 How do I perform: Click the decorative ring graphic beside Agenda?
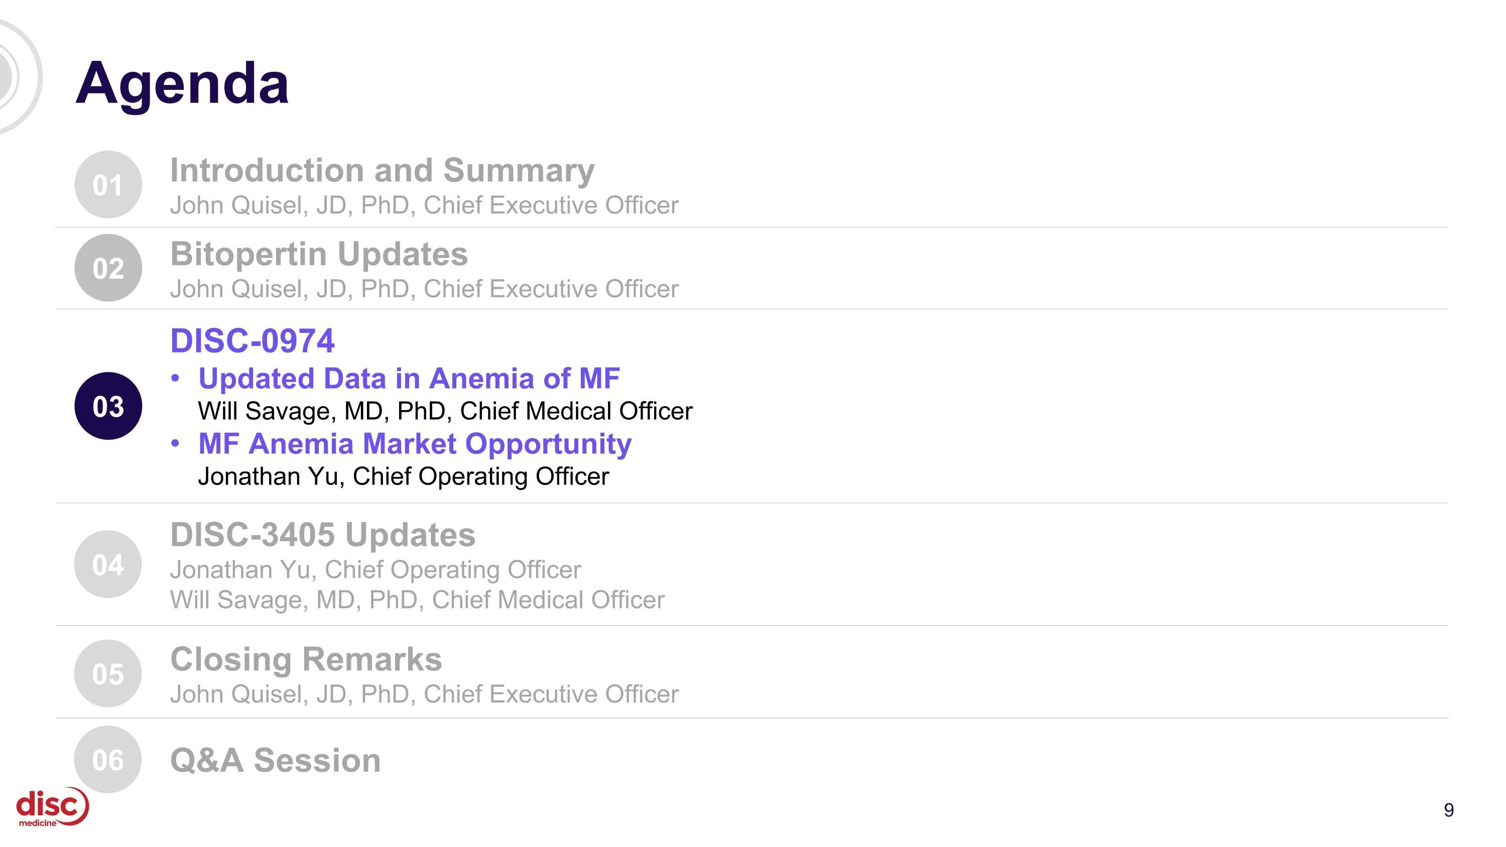(18, 76)
